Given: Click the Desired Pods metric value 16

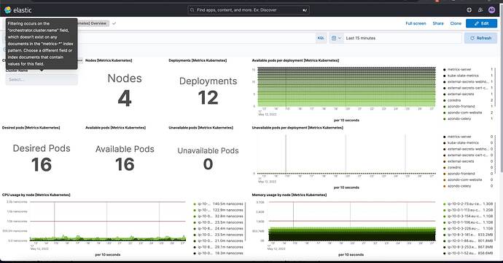Looking at the screenshot, I should point(42,165).
